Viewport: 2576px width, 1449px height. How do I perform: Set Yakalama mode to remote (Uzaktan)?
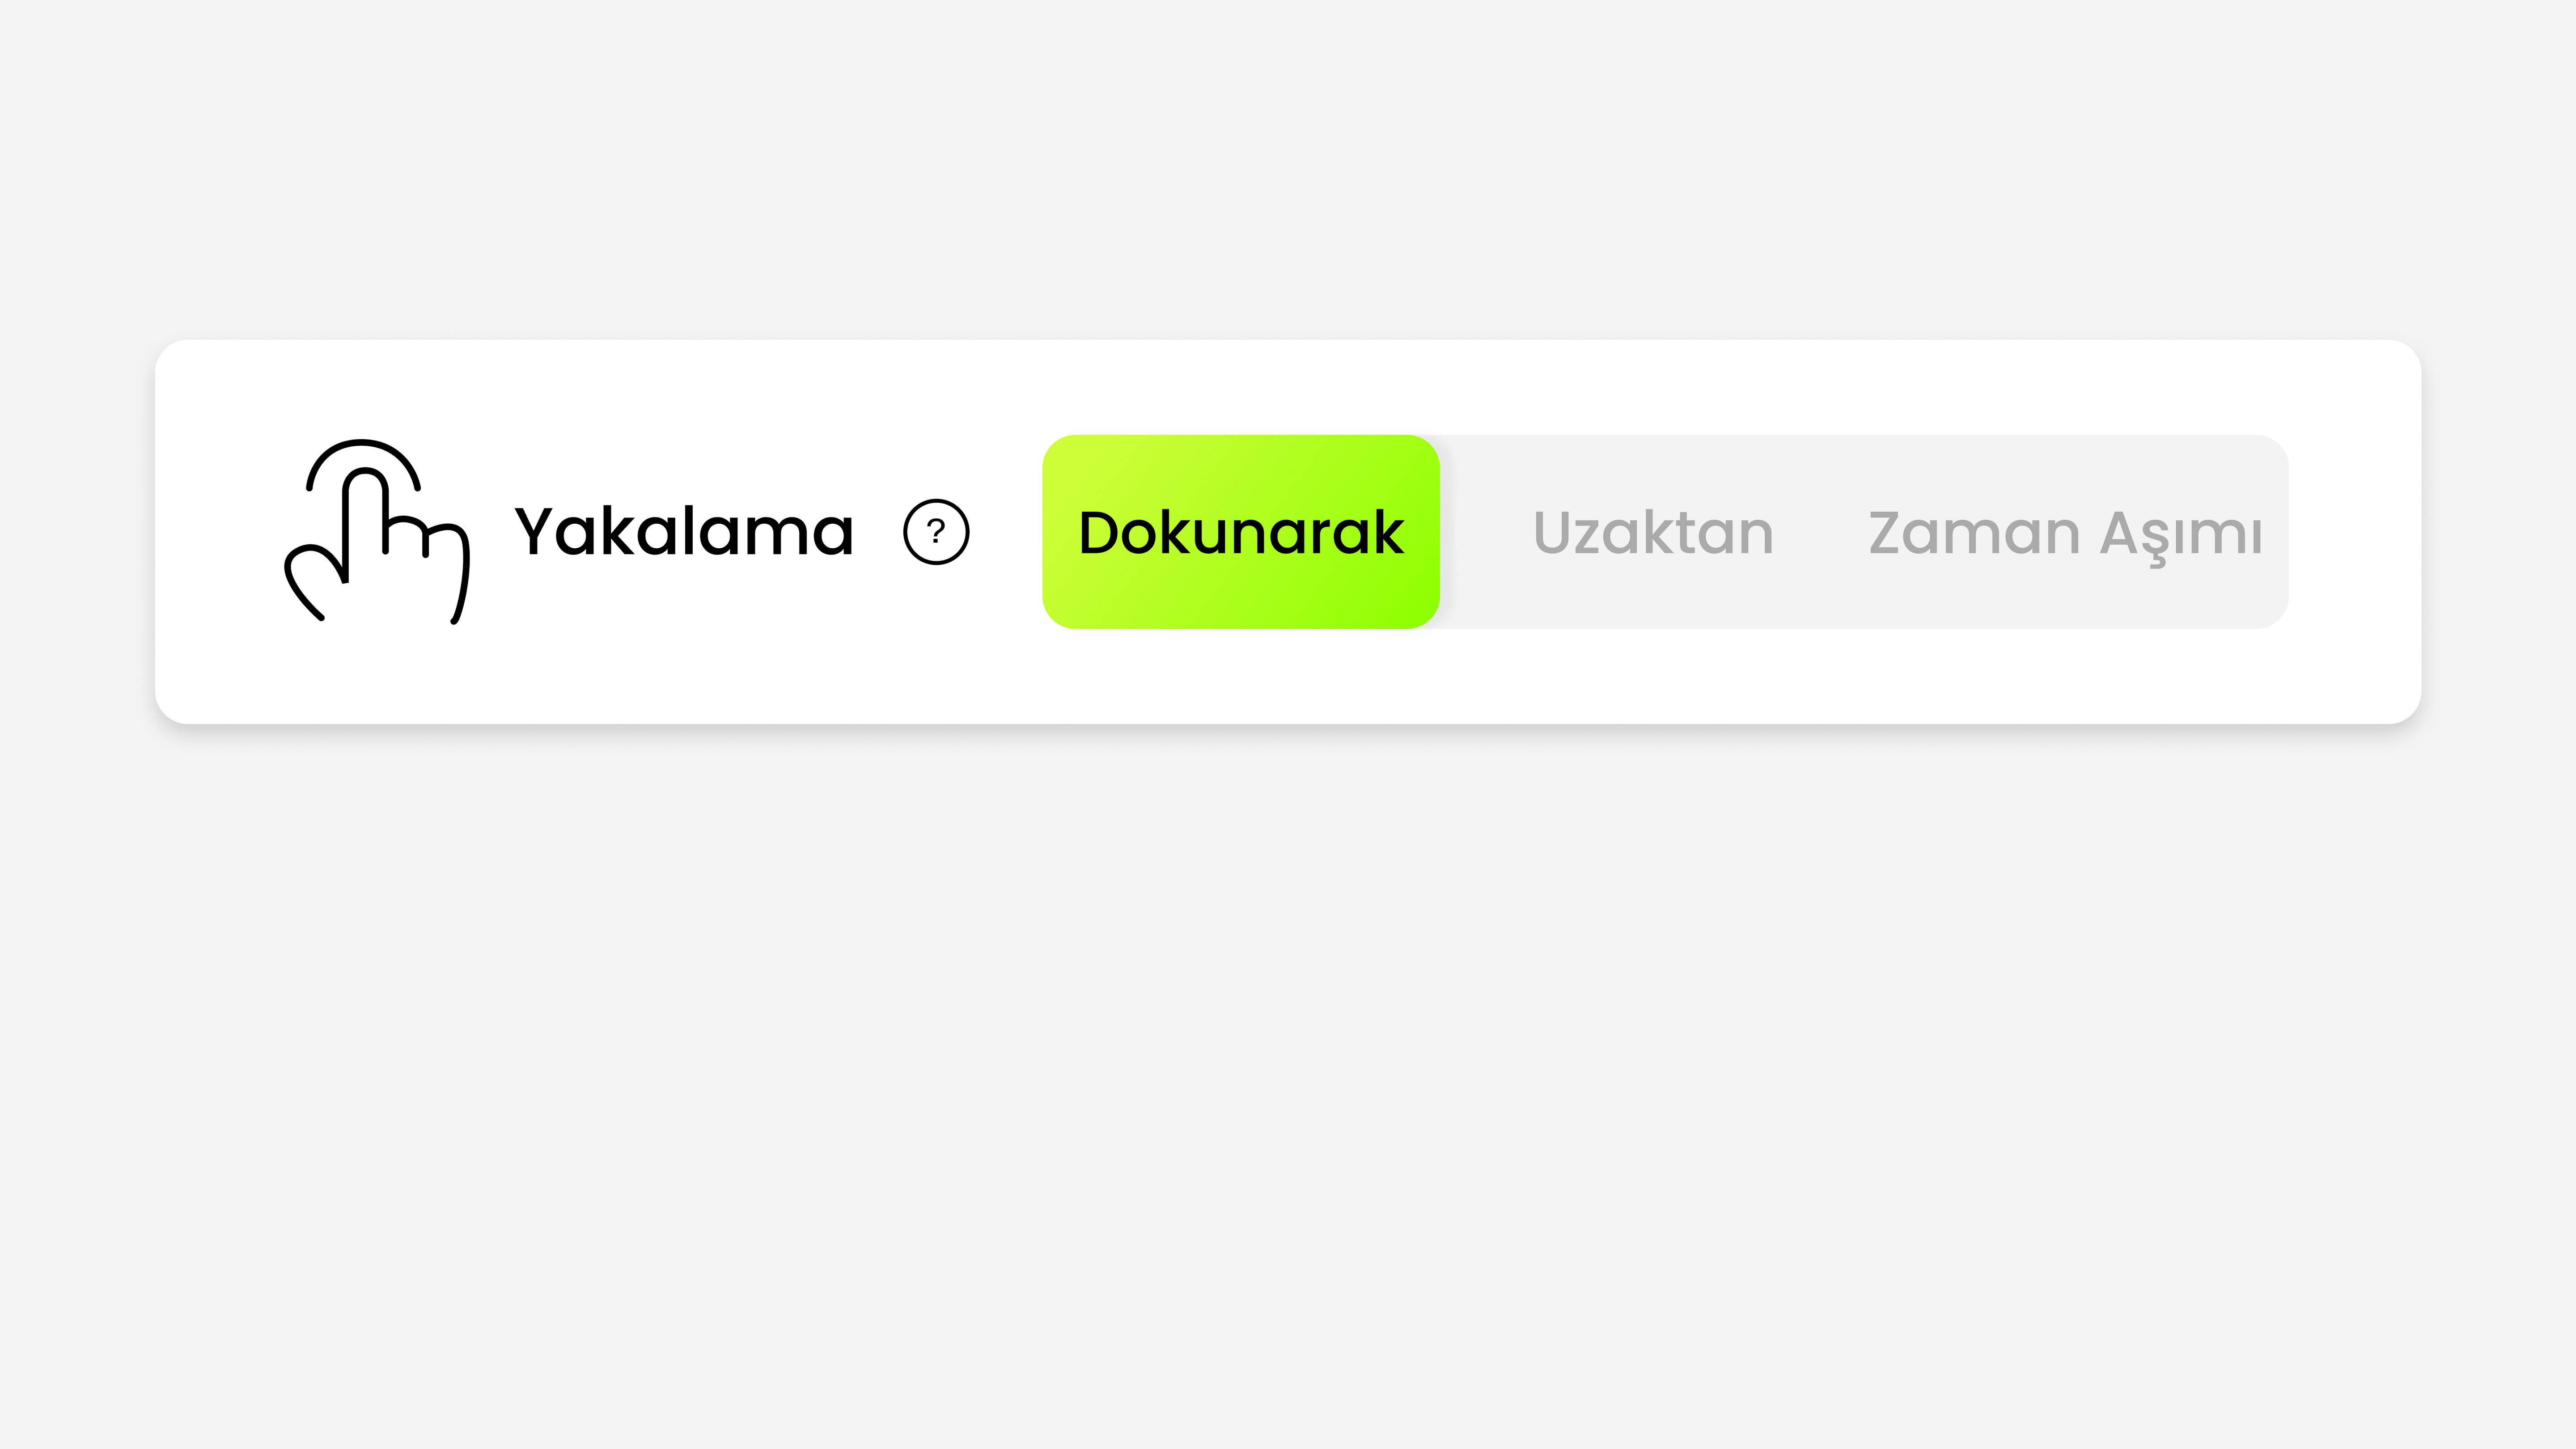tap(1653, 532)
